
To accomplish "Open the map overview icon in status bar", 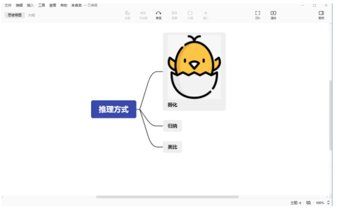I will 309,203.
